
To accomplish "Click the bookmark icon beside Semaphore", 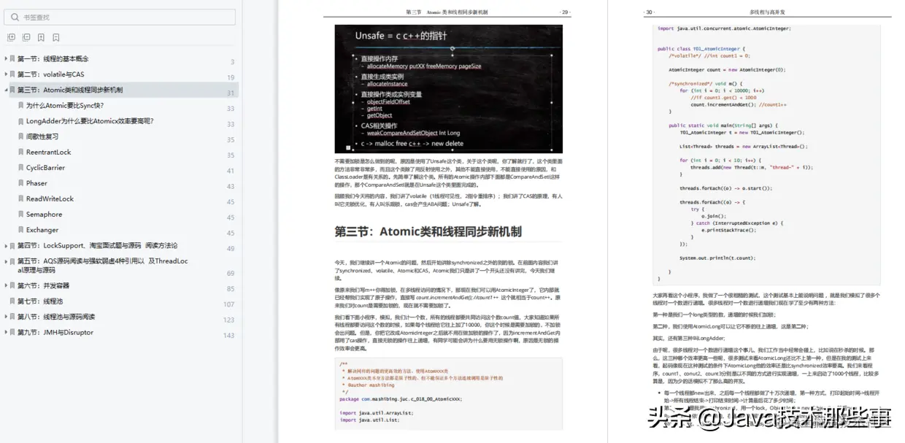I will tap(20, 215).
